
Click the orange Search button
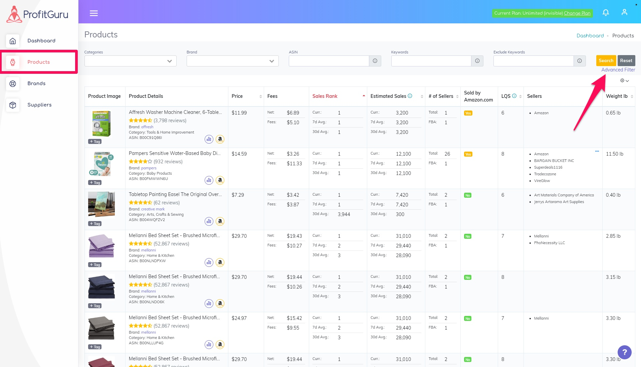[606, 61]
